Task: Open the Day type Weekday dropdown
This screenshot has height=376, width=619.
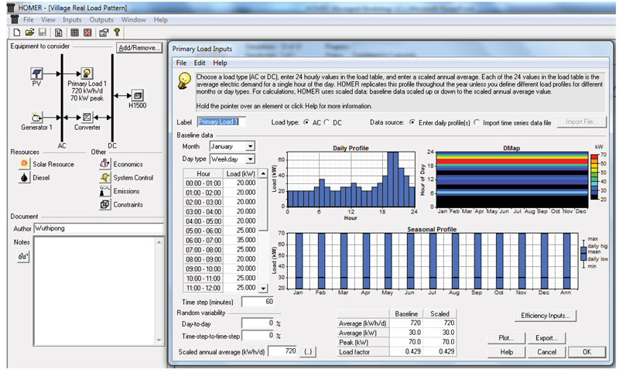Action: click(x=249, y=159)
